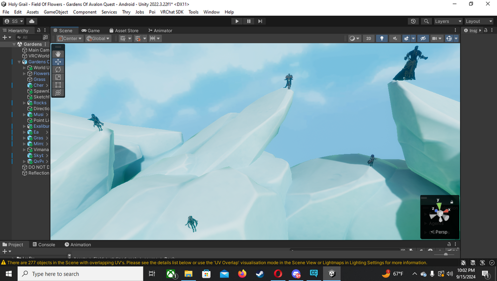Select the Move tool

pos(58,62)
